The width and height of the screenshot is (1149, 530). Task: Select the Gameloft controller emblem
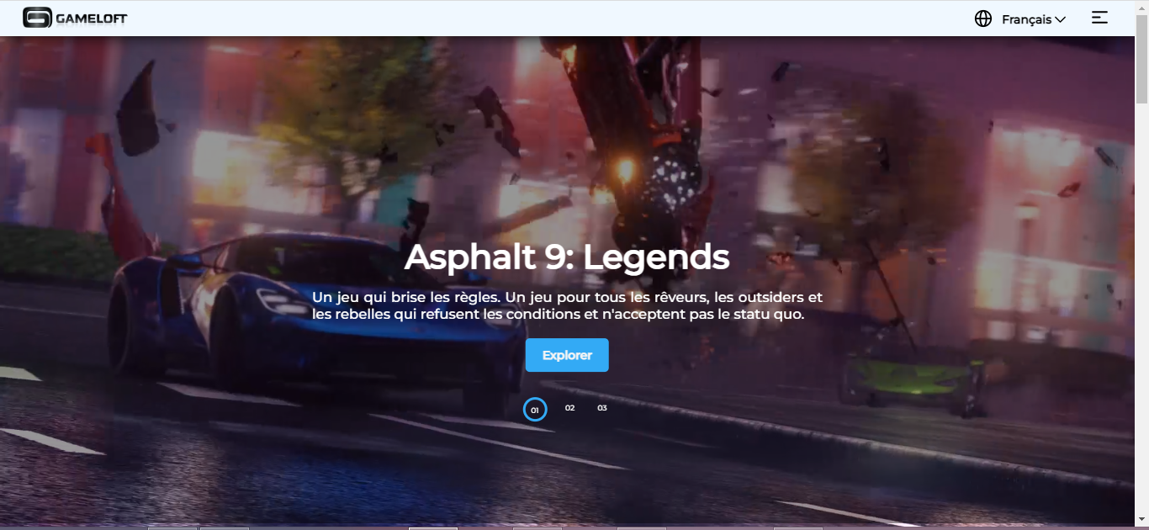37,17
